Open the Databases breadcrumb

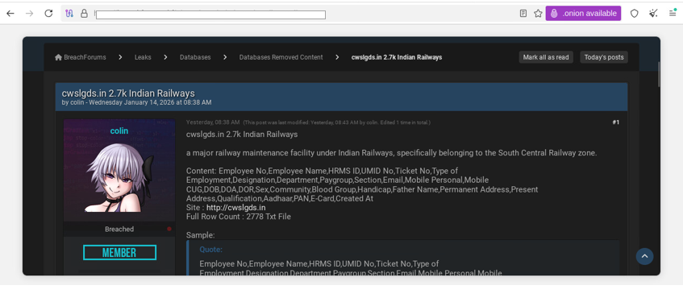[x=195, y=57]
